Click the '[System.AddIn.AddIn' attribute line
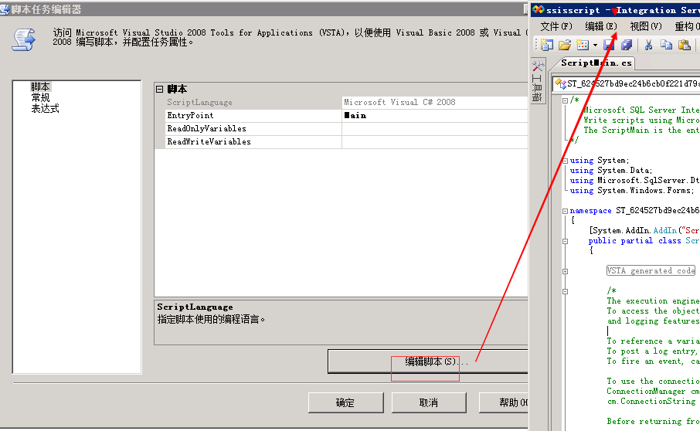Viewport: 700px width, 431px height. 644,230
